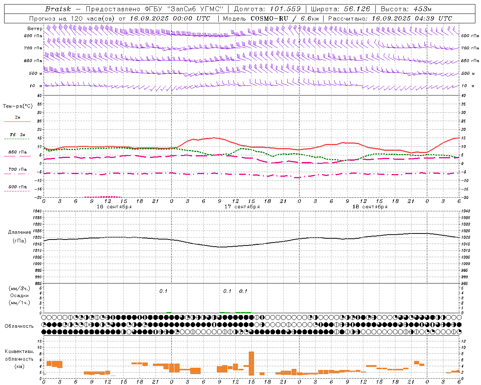This screenshot has width=481, height=385.
Task: Click the left "500 м" wind level label
Action: point(36,73)
